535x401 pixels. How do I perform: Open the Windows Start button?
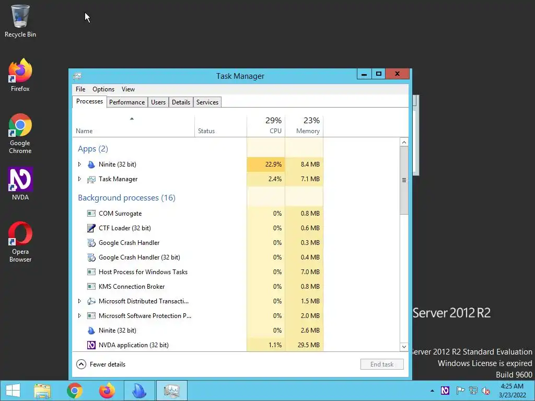[13, 391]
